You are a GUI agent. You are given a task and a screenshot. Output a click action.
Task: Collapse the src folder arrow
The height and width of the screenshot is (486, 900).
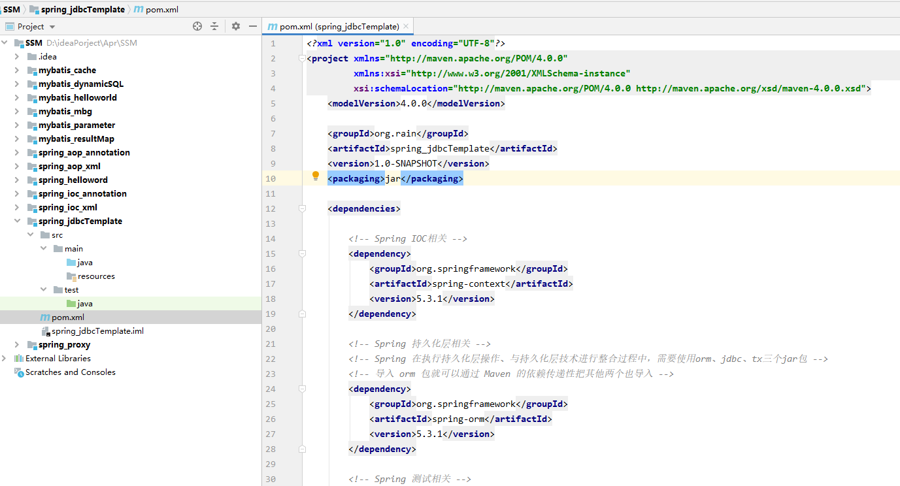pyautogui.click(x=31, y=235)
